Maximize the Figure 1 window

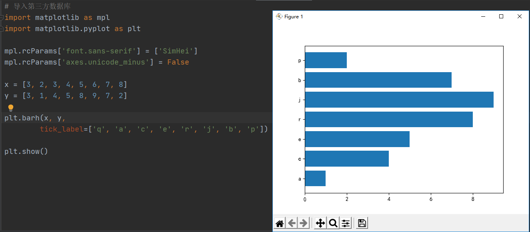501,16
